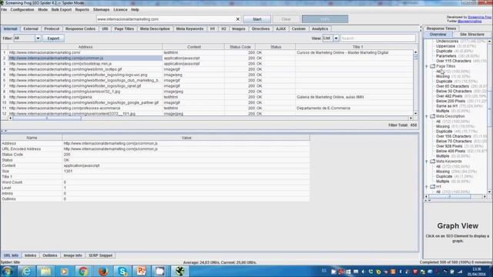
Task: Open the Bulk Export menu
Action: coord(62,10)
